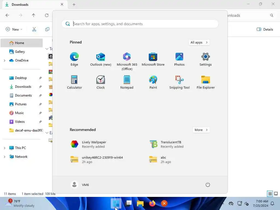Switch to large thumbnails view
This screenshot has width=280, height=210.
pyautogui.click(x=276, y=194)
